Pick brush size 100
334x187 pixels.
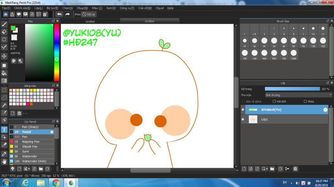click(x=313, y=42)
